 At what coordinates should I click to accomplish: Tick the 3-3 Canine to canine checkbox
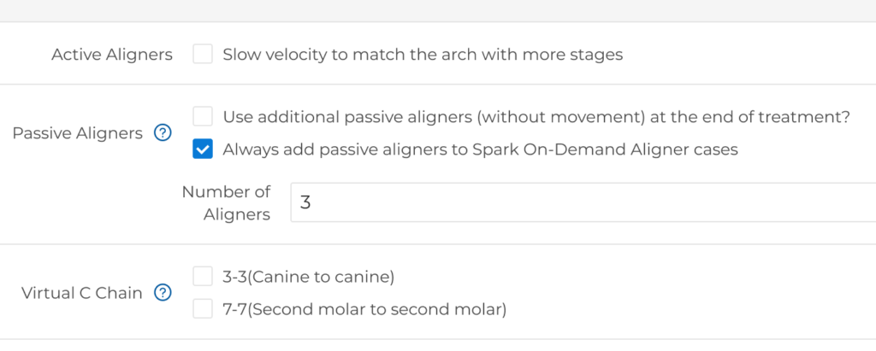coord(203,277)
